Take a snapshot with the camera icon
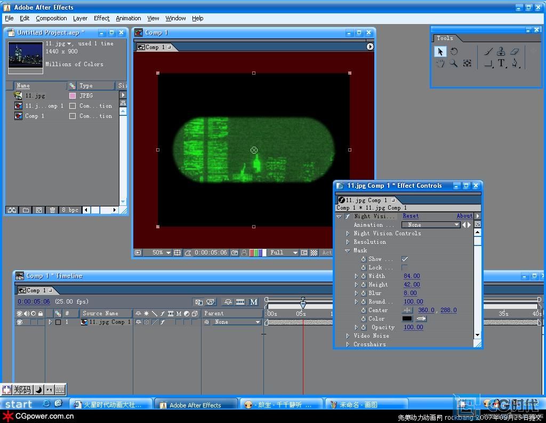546x423 pixels. coord(235,253)
